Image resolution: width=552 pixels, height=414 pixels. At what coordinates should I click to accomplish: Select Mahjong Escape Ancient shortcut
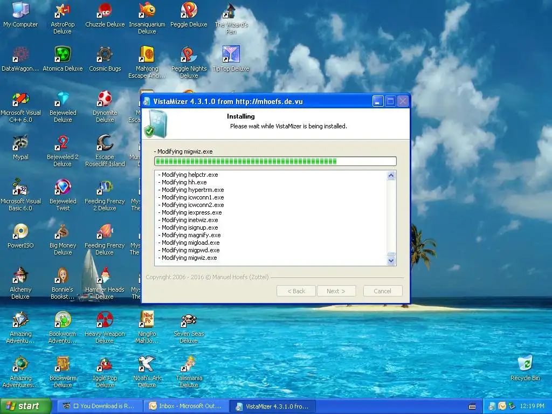coord(147,61)
